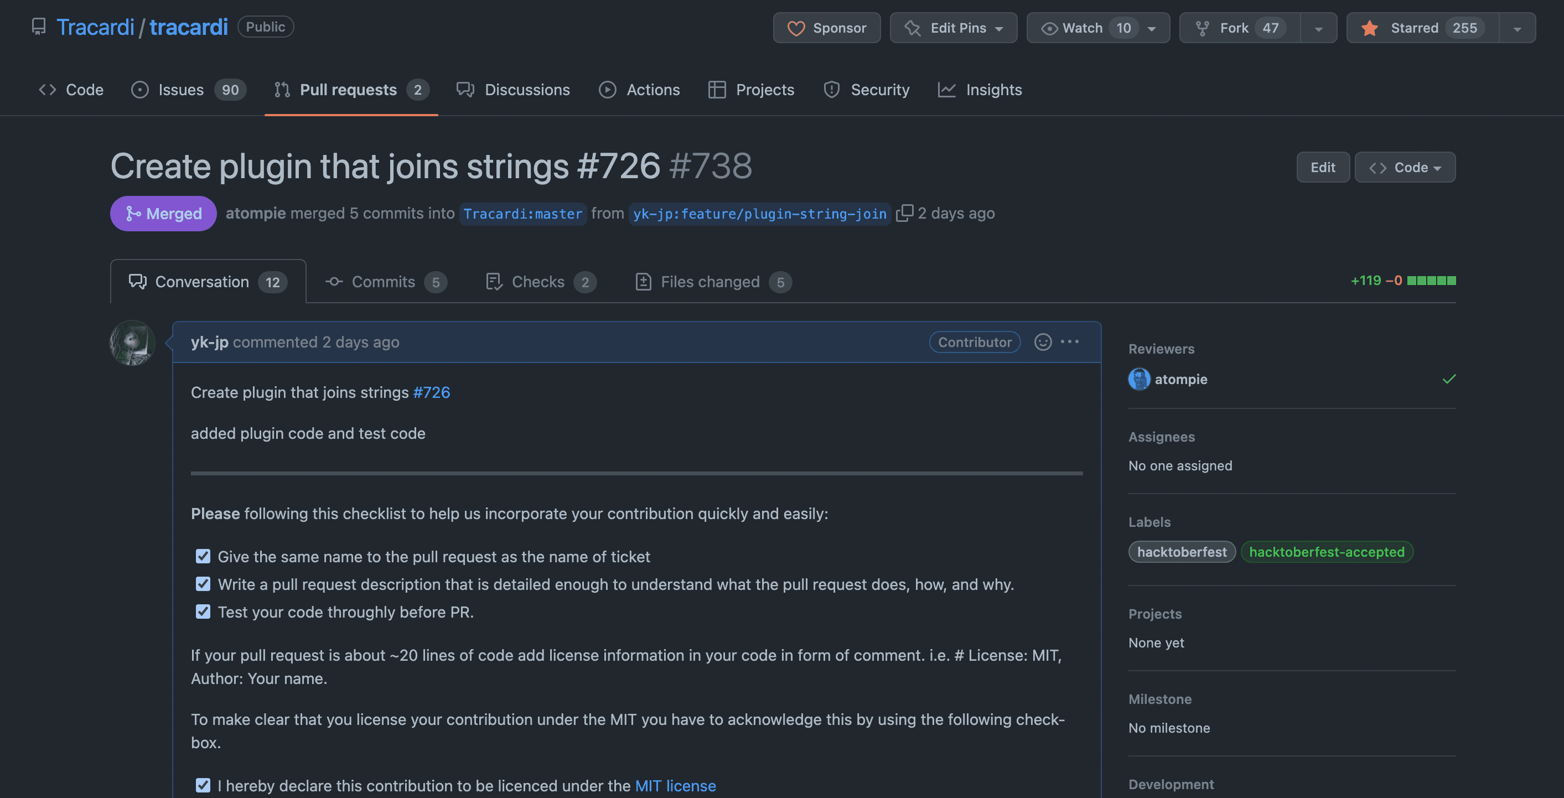The image size is (1564, 798).
Task: Click the Watch eye icon
Action: pos(1049,29)
